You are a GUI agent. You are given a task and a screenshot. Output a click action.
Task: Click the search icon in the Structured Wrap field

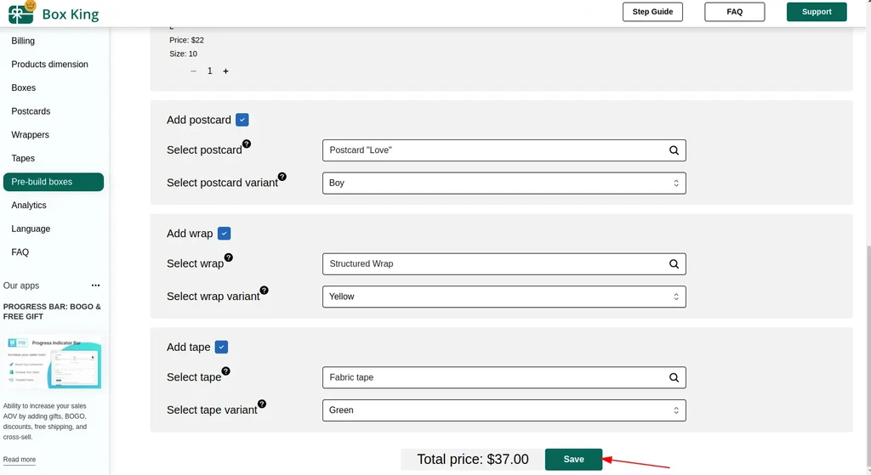674,264
